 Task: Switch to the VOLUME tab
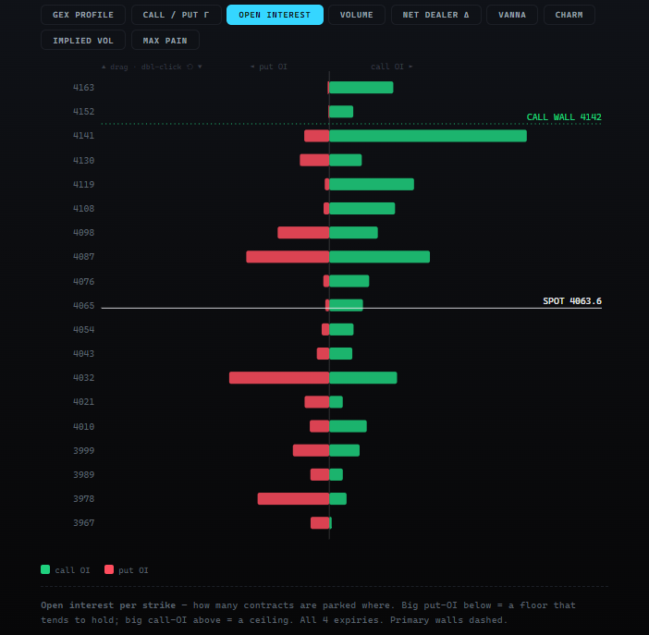[x=357, y=15]
